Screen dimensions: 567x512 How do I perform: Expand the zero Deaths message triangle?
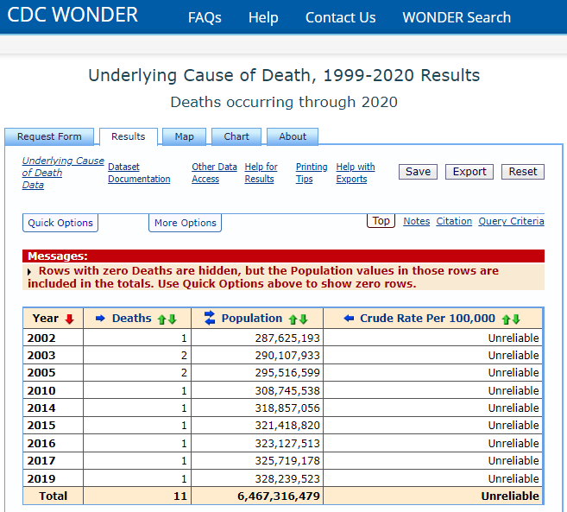coord(29,271)
